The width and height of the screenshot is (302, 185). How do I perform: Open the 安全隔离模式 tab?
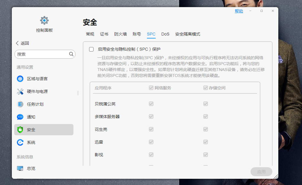tap(188, 34)
